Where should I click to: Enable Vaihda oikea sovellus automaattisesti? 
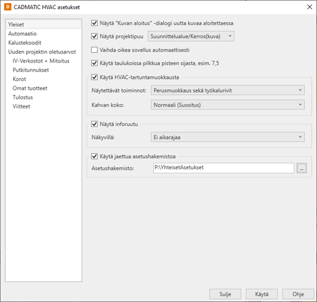pos(95,50)
